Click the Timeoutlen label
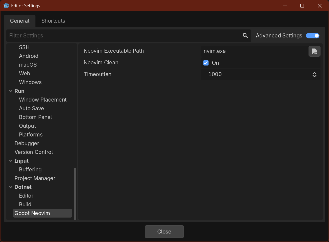Image resolution: width=329 pixels, height=242 pixels. coord(97,74)
